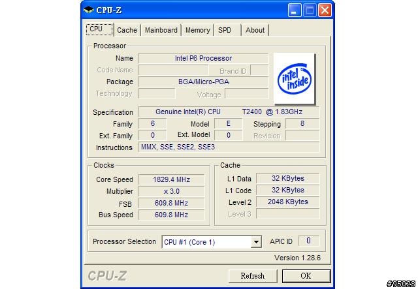The height and width of the screenshot is (289, 418).
Task: Click the Package field BGA/Micro-PGA
Action: click(x=203, y=82)
